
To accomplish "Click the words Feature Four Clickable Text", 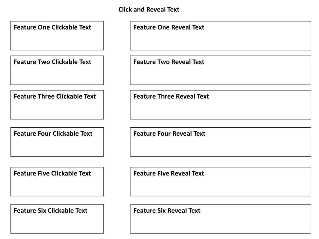I will click(53, 134).
